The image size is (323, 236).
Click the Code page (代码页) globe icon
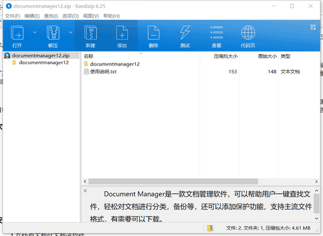click(x=248, y=33)
